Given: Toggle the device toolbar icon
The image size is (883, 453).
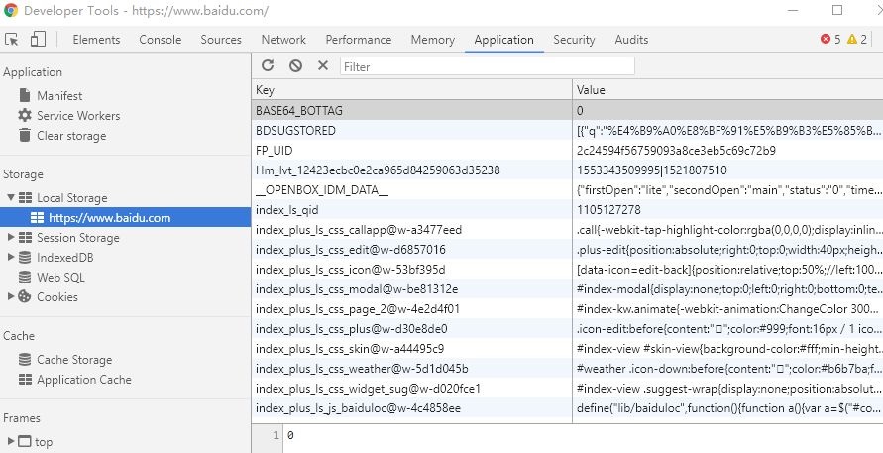Looking at the screenshot, I should click(x=38, y=40).
